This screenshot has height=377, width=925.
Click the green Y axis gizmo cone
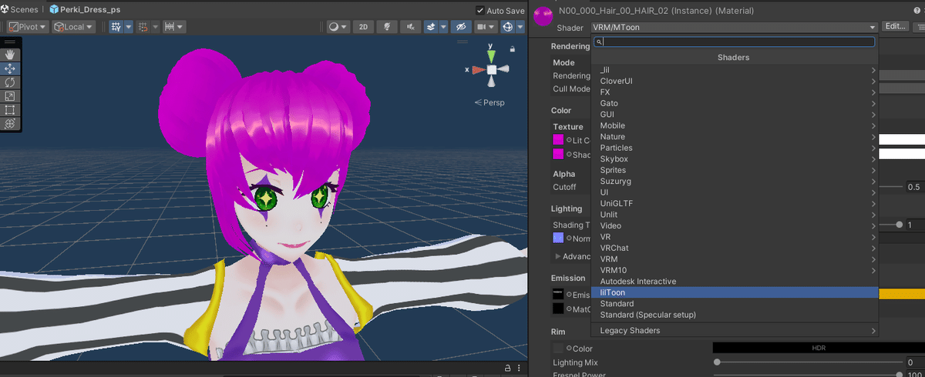(491, 56)
